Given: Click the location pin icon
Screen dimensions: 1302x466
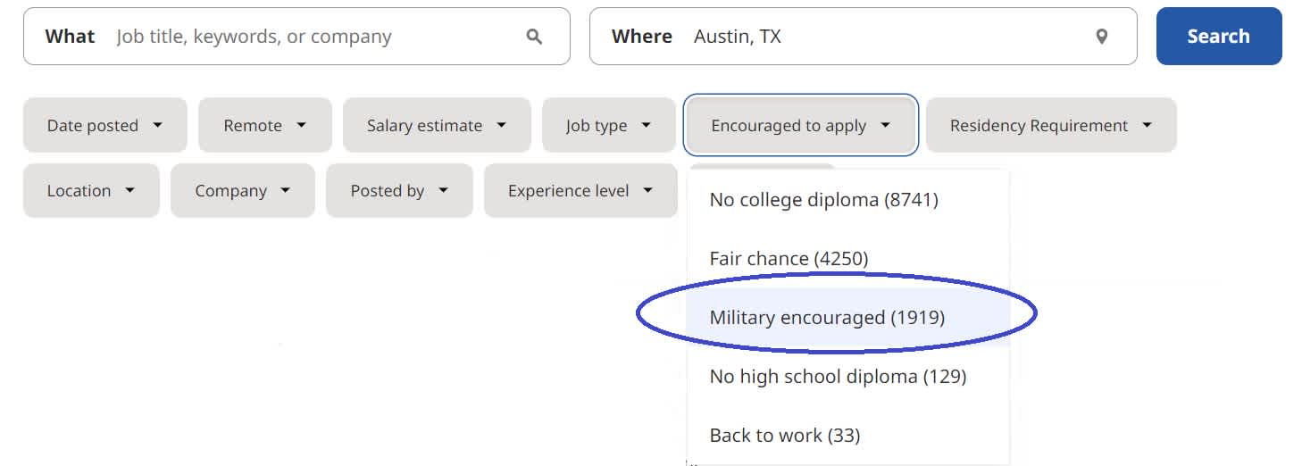Looking at the screenshot, I should tap(1102, 37).
